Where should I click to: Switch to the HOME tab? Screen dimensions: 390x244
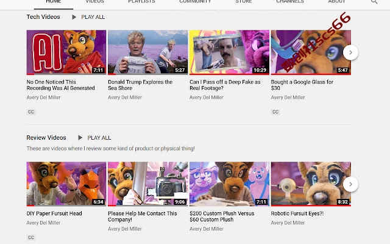(x=54, y=2)
